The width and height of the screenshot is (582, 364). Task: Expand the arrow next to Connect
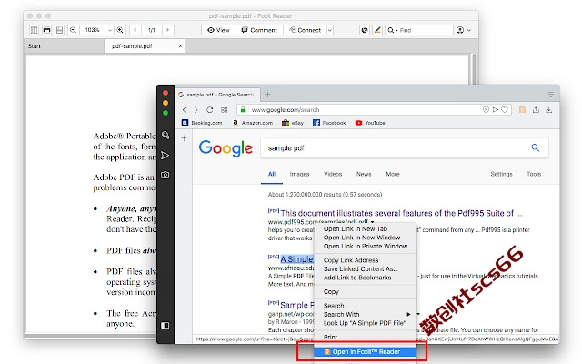330,30
